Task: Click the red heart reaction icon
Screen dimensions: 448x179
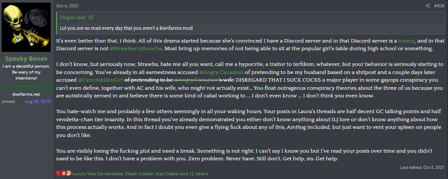Action: pyautogui.click(x=59, y=173)
